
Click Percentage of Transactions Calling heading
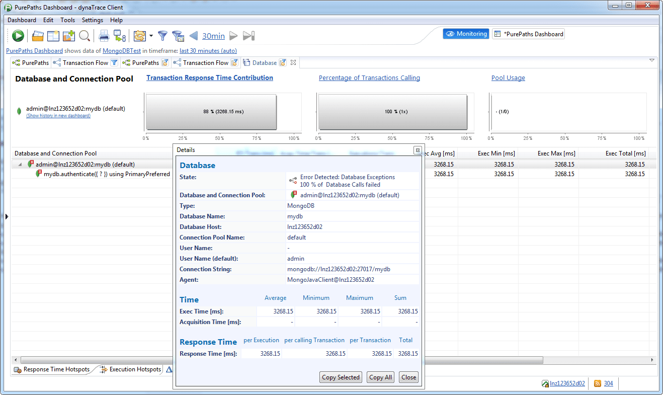[369, 78]
